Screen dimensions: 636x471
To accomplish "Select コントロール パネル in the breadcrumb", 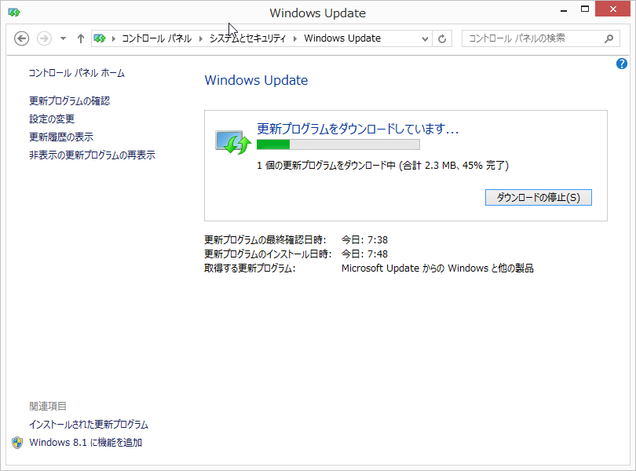I will pos(156,38).
